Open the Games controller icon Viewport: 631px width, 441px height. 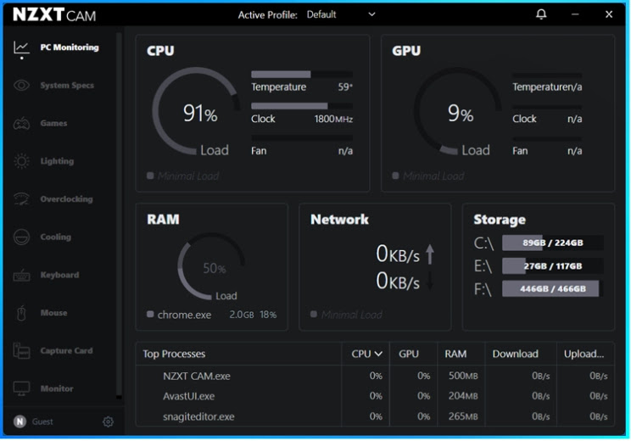(x=21, y=124)
